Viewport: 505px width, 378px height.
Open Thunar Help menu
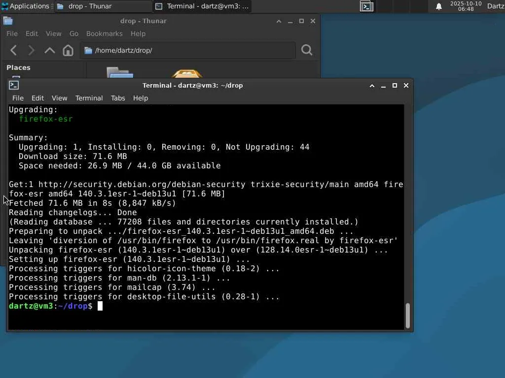[x=138, y=33]
